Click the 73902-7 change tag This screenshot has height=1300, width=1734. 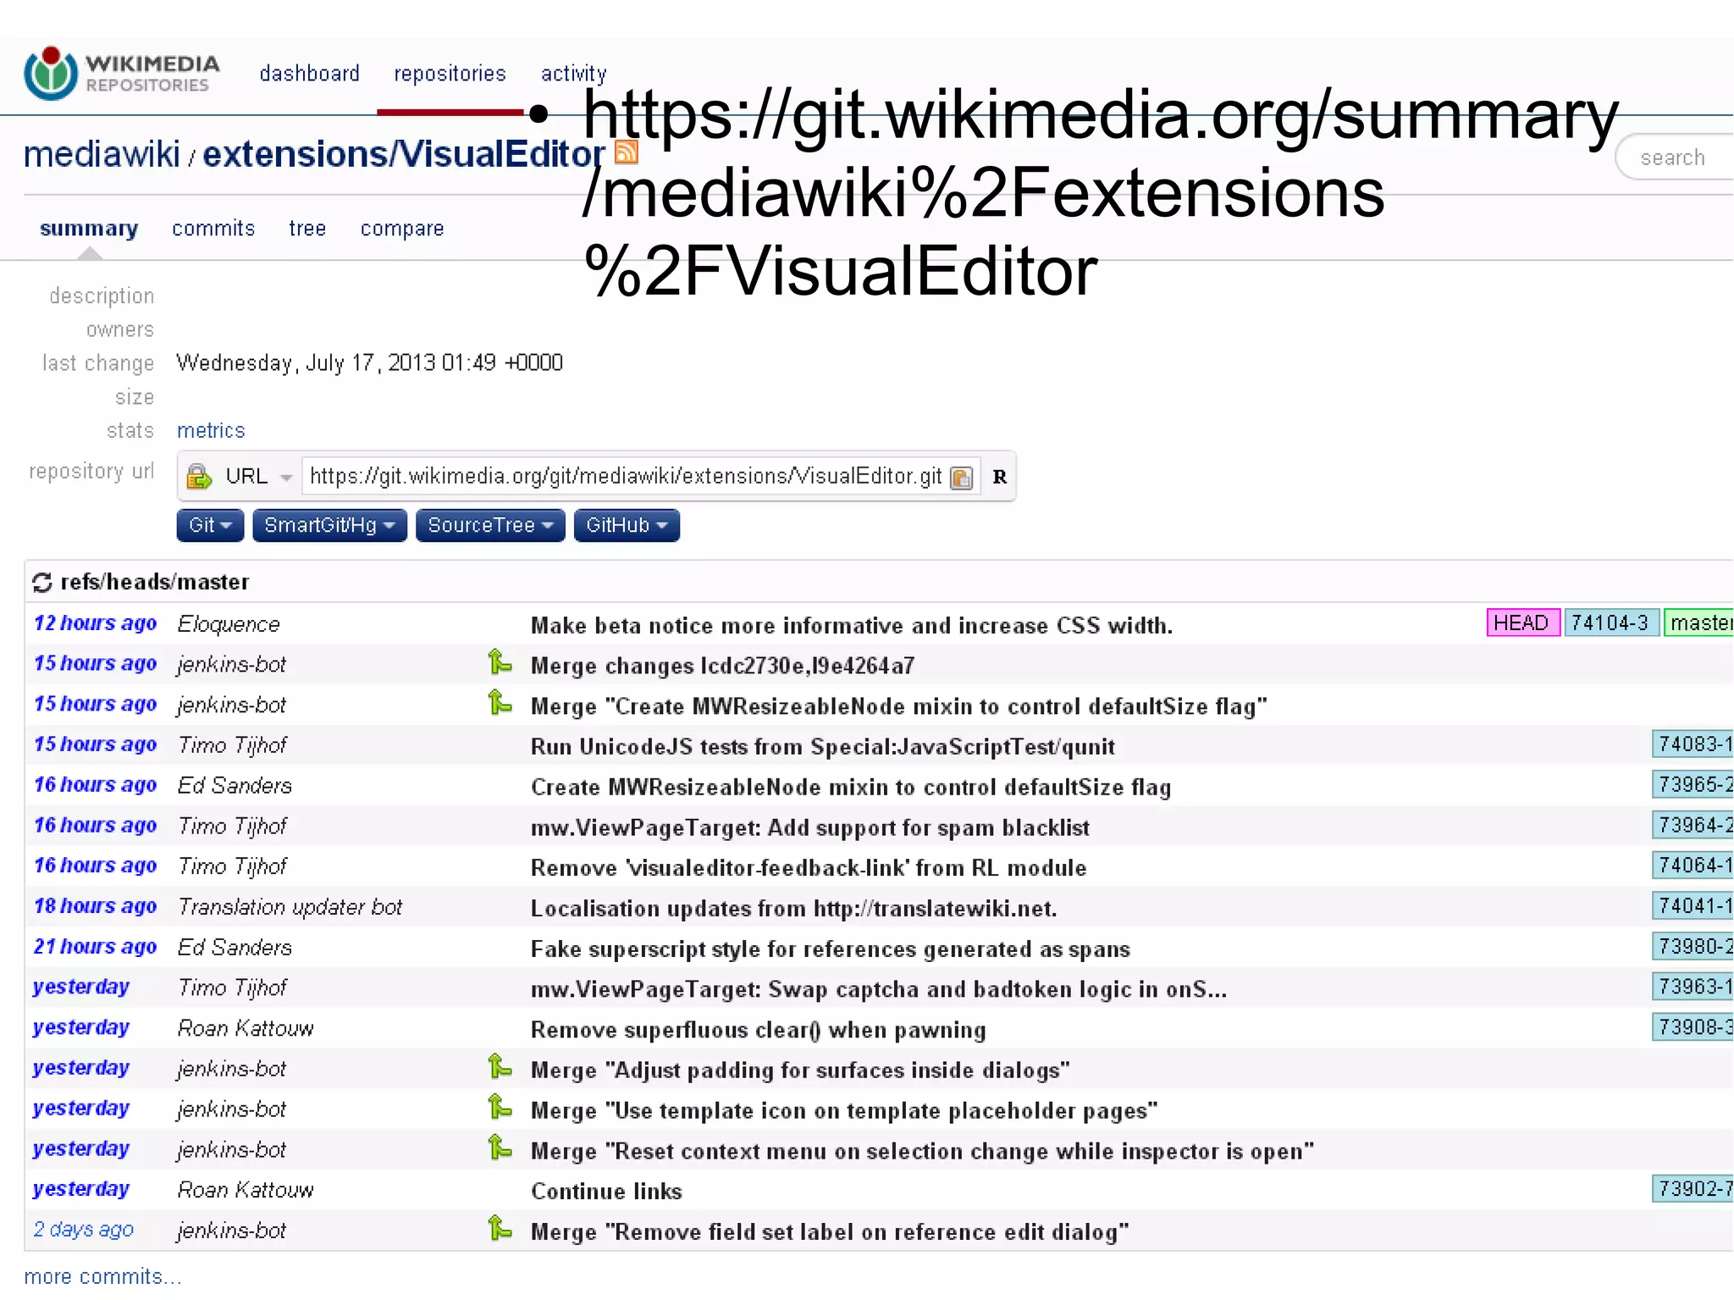(1693, 1189)
